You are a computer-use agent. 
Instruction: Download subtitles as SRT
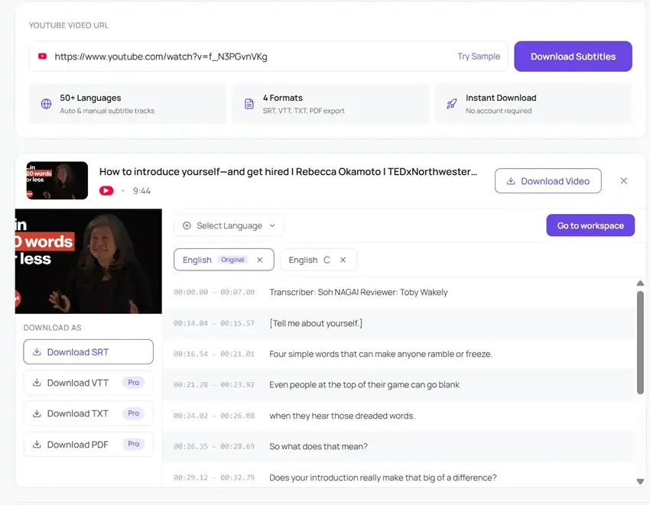click(x=88, y=352)
